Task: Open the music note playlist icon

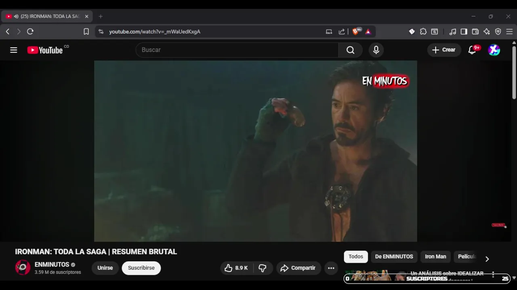Action: [453, 31]
